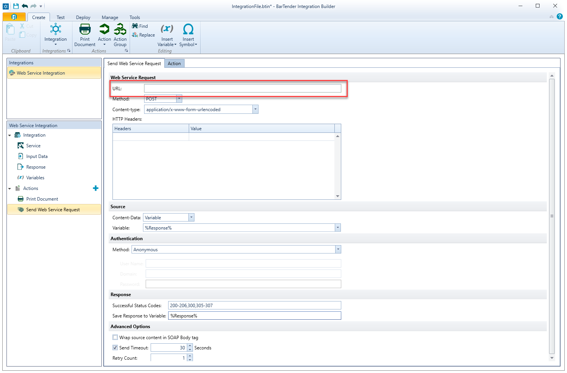The width and height of the screenshot is (567, 373).
Task: Click the Value column header
Action: pos(262,129)
